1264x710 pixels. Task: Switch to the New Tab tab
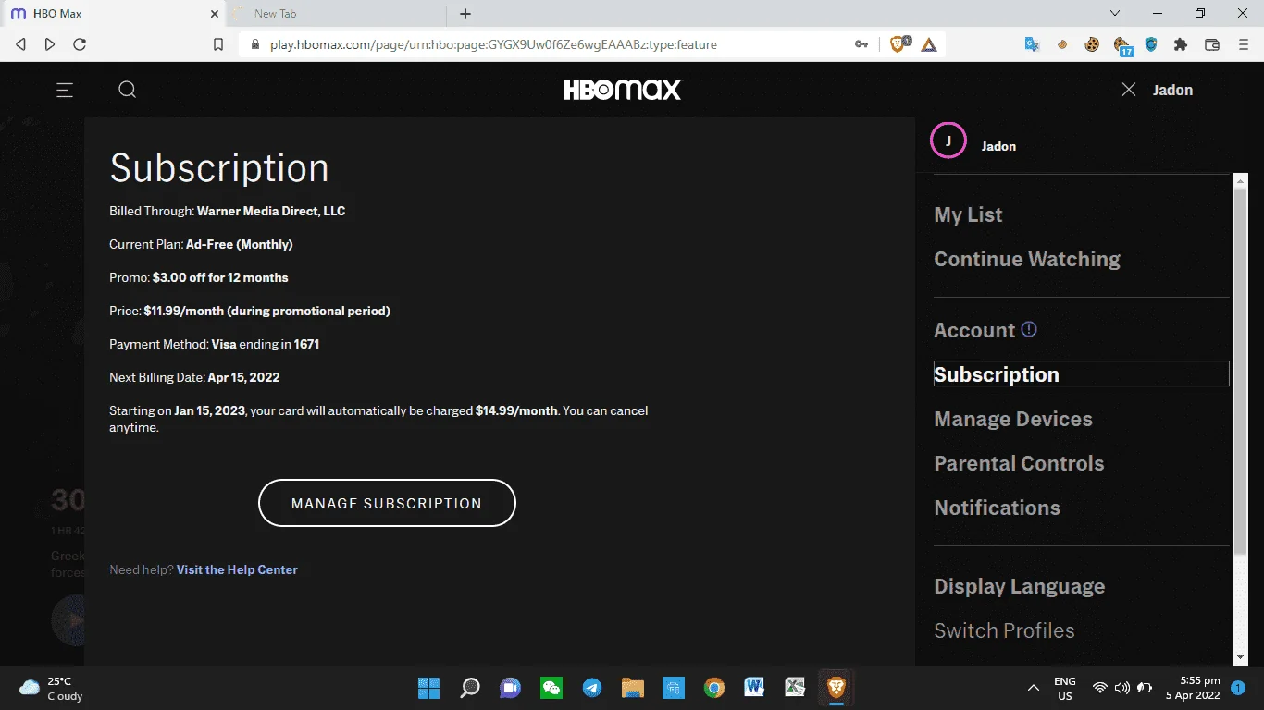click(337, 14)
